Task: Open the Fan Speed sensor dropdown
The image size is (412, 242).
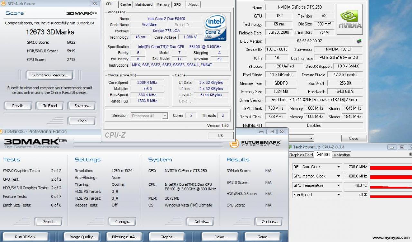Action: (x=338, y=195)
